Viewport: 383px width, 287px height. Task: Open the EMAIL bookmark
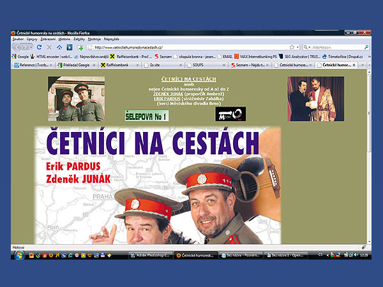pyautogui.click(x=225, y=56)
